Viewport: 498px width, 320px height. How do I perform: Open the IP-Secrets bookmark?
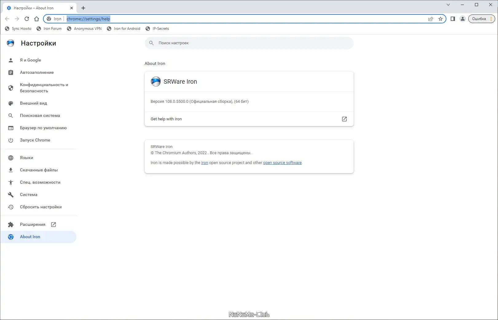point(157,29)
